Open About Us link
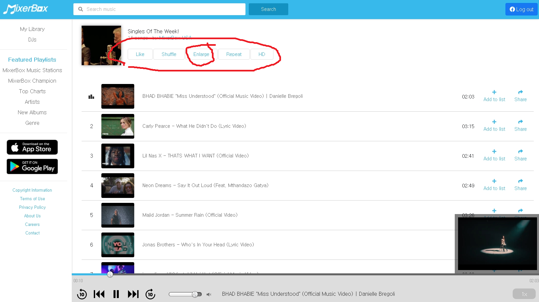The image size is (539, 302). tap(32, 216)
